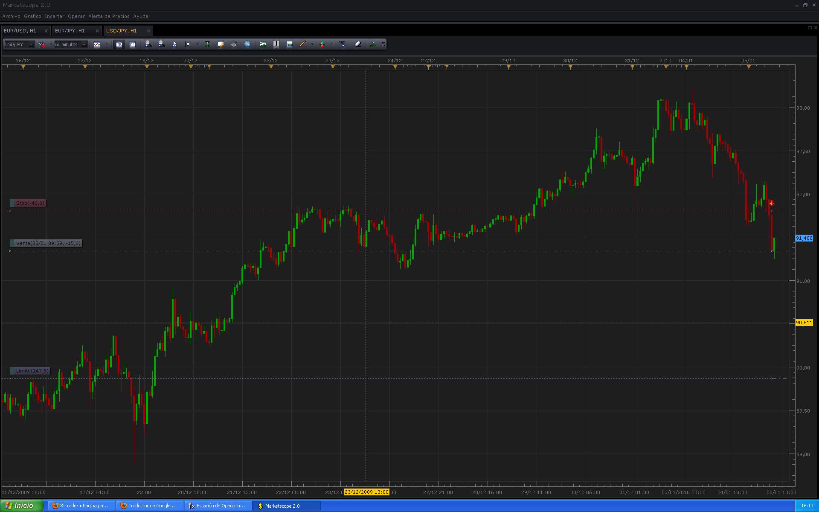
Task: Click the ABC text label tool
Action: tap(342, 44)
